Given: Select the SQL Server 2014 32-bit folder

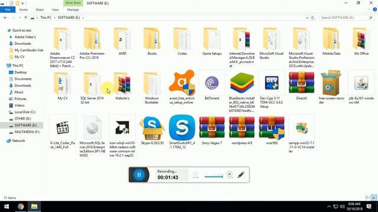Looking at the screenshot, I should pos(92,88).
